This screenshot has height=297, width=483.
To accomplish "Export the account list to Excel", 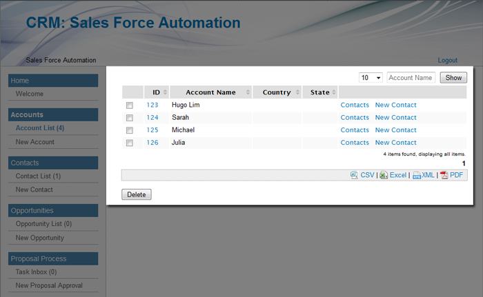I will [x=397, y=175].
